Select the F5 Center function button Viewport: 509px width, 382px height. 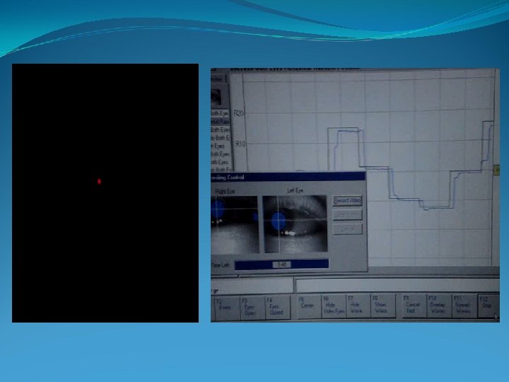point(308,306)
